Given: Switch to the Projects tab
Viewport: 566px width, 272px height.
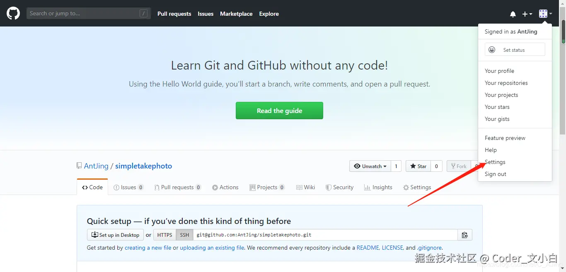Looking at the screenshot, I should pyautogui.click(x=267, y=187).
